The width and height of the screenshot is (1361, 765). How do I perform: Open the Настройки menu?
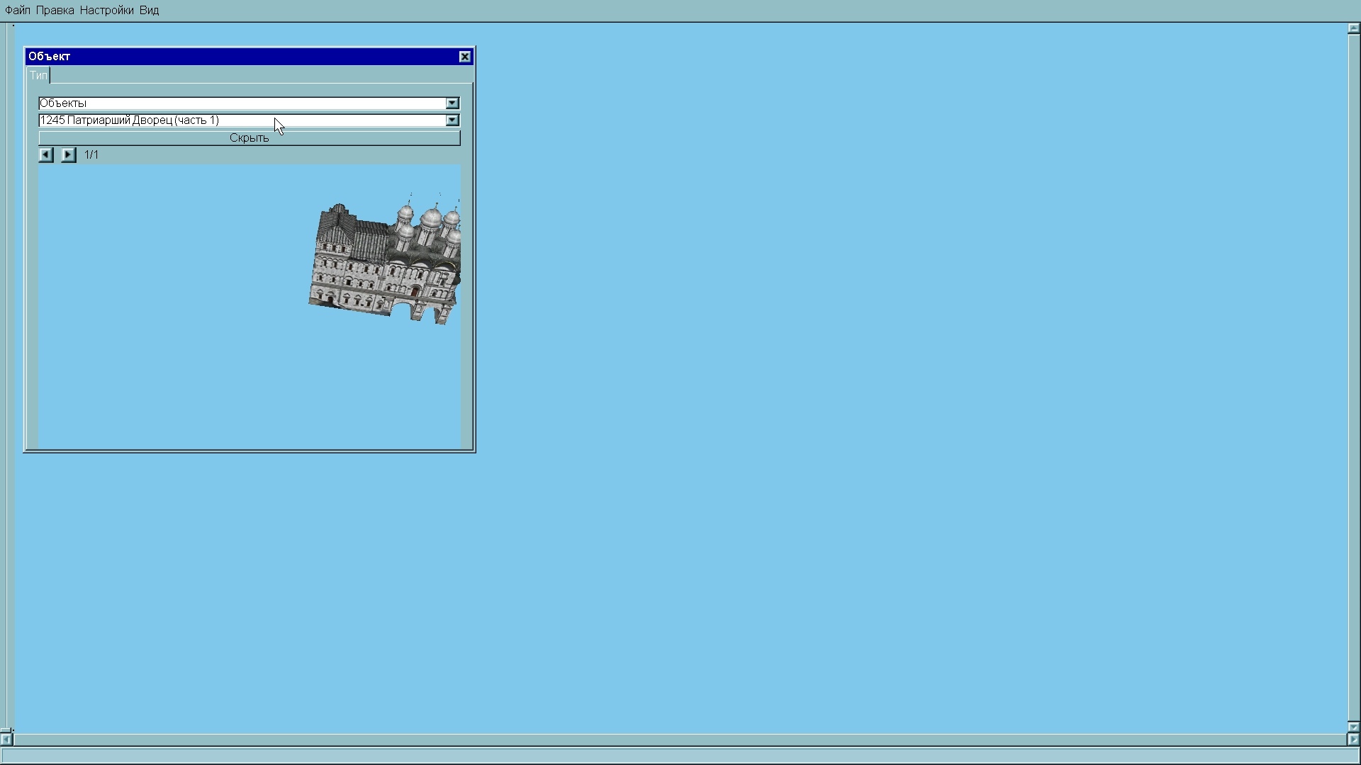point(107,11)
